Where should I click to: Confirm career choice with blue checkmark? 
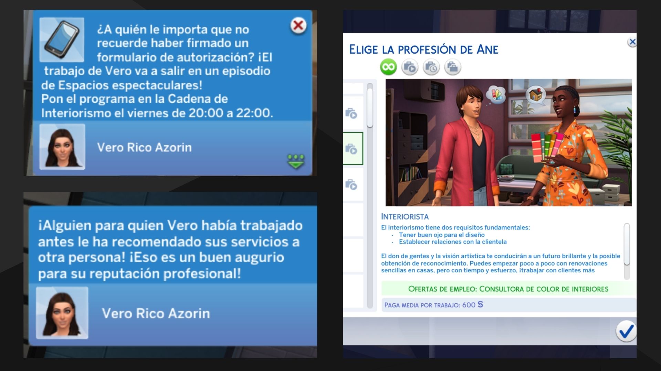tap(626, 331)
